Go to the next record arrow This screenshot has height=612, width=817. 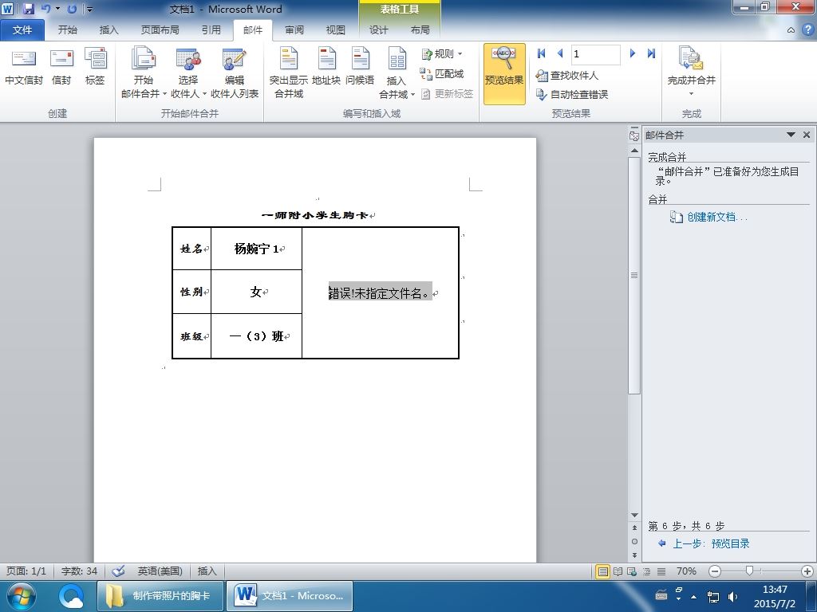point(633,53)
